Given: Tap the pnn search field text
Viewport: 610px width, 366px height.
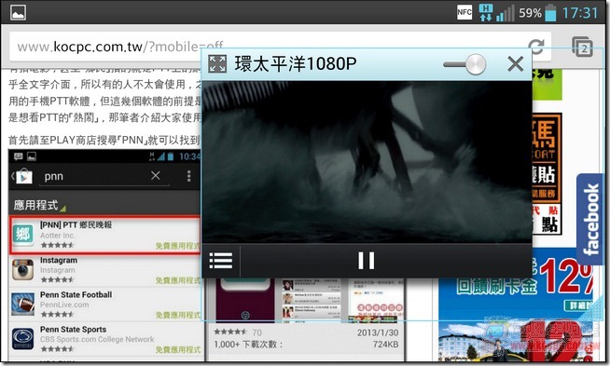Looking at the screenshot, I should pos(54,176).
